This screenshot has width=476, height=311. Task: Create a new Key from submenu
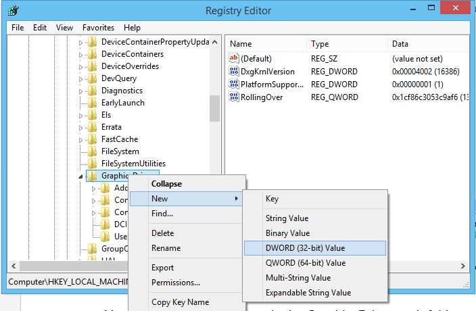[315, 199]
